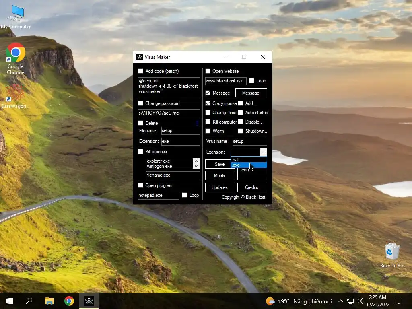Open the volume tray icon
Image resolution: width=412 pixels, height=309 pixels.
[360, 301]
